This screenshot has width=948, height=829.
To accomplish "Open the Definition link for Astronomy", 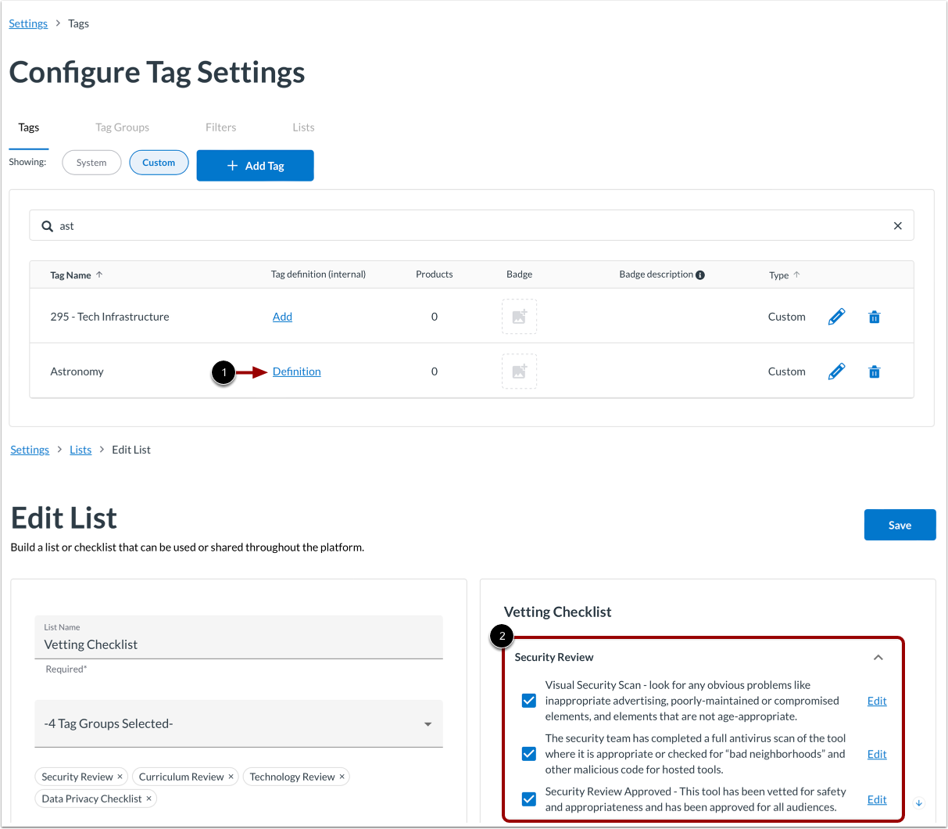I will (296, 371).
